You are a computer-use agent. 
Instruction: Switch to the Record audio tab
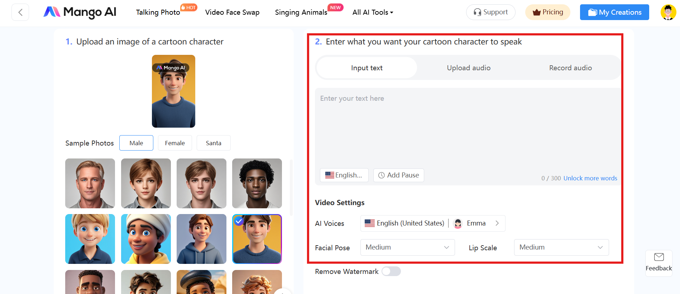tap(570, 68)
